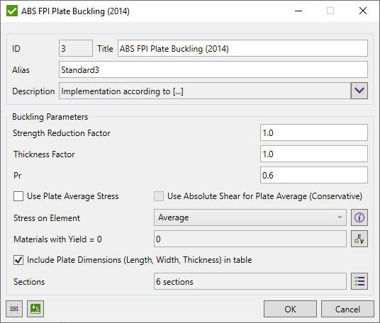
Task: Confirm with the OK button
Action: pos(290,309)
